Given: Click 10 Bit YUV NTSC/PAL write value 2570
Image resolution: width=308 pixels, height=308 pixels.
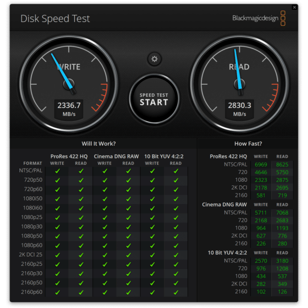Looking at the screenshot, I should 261,261.
